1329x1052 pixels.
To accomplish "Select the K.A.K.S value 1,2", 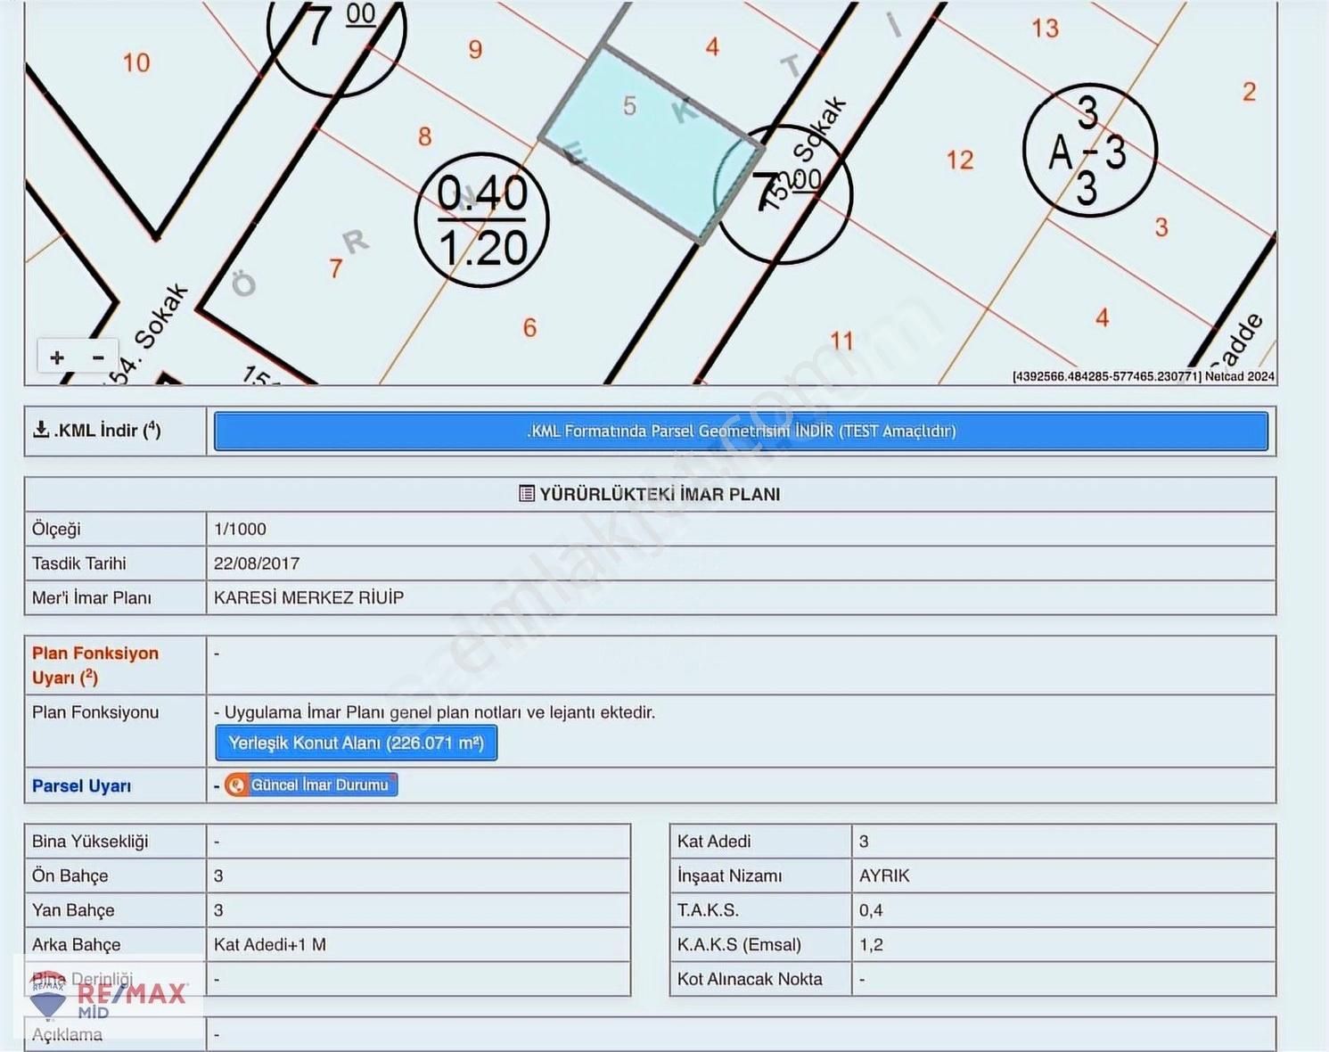I will click(x=871, y=944).
